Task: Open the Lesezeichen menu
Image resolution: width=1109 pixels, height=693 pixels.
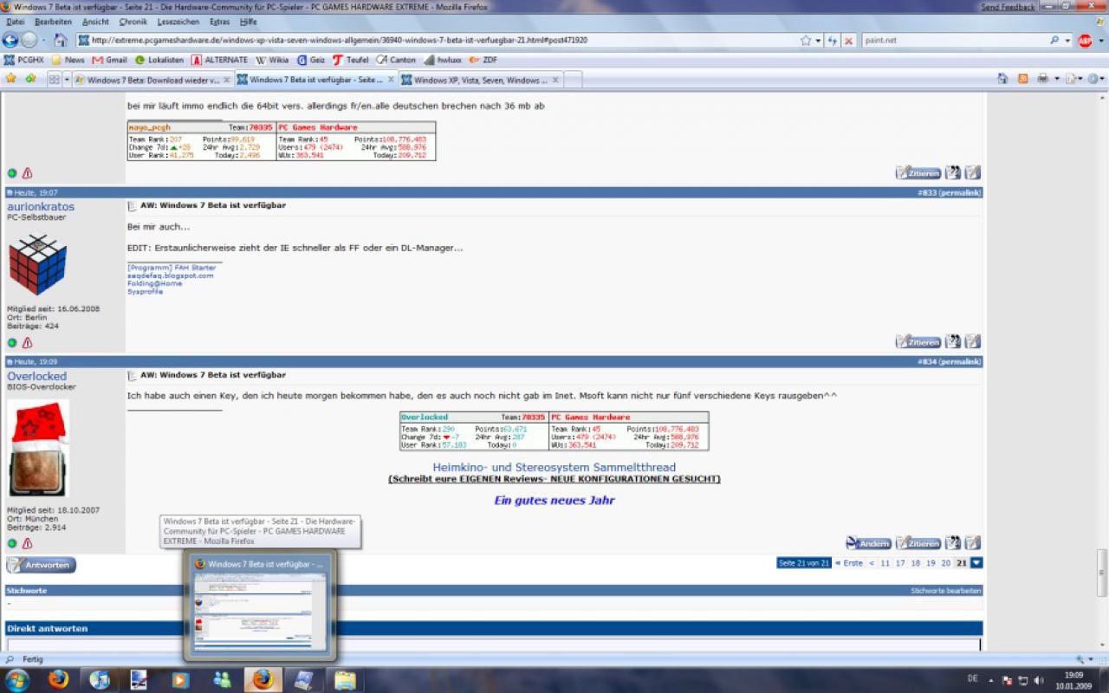Action: click(178, 21)
